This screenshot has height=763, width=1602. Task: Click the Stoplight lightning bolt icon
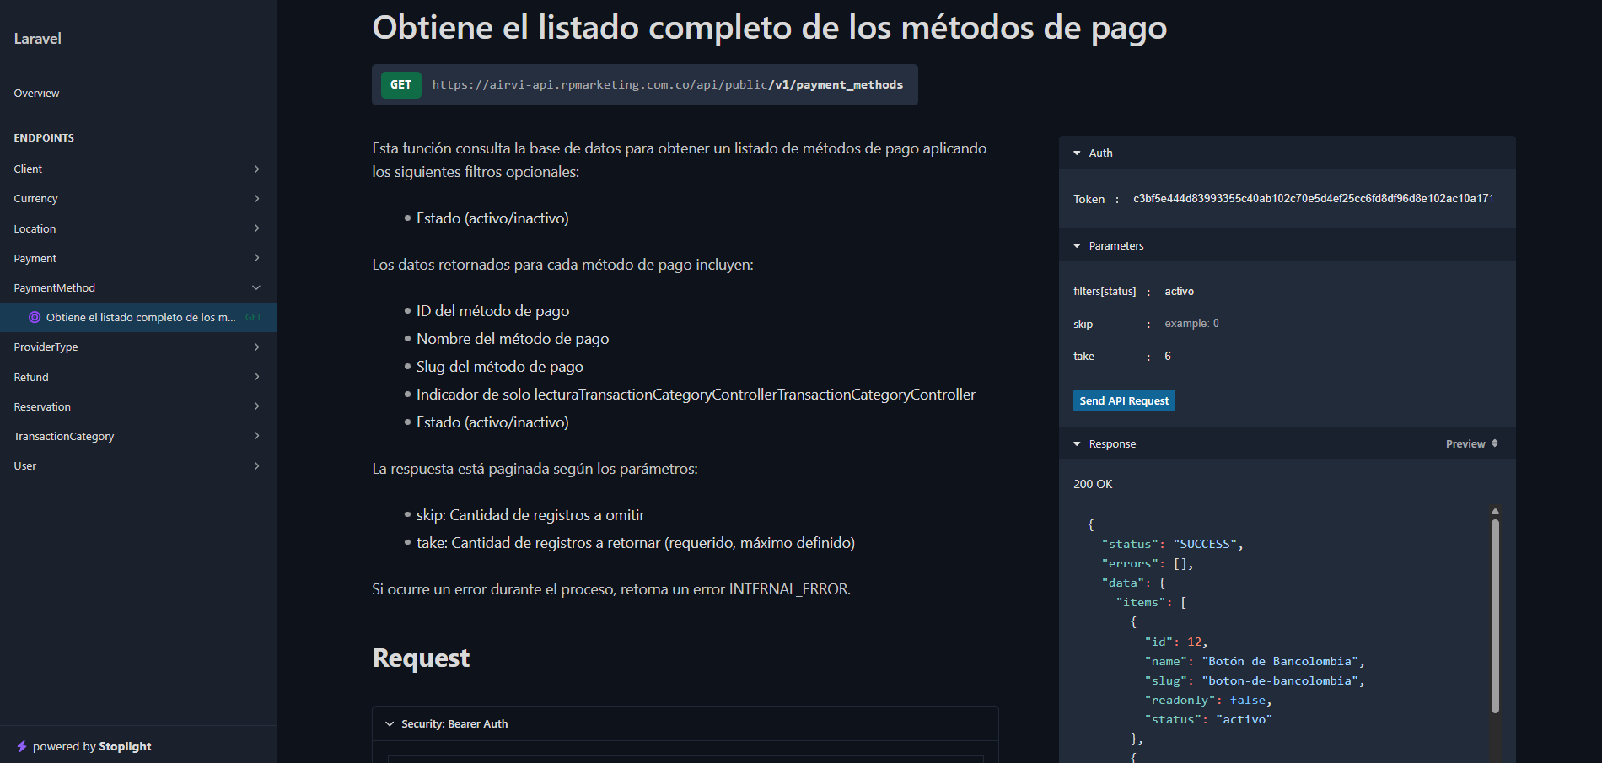coord(22,746)
